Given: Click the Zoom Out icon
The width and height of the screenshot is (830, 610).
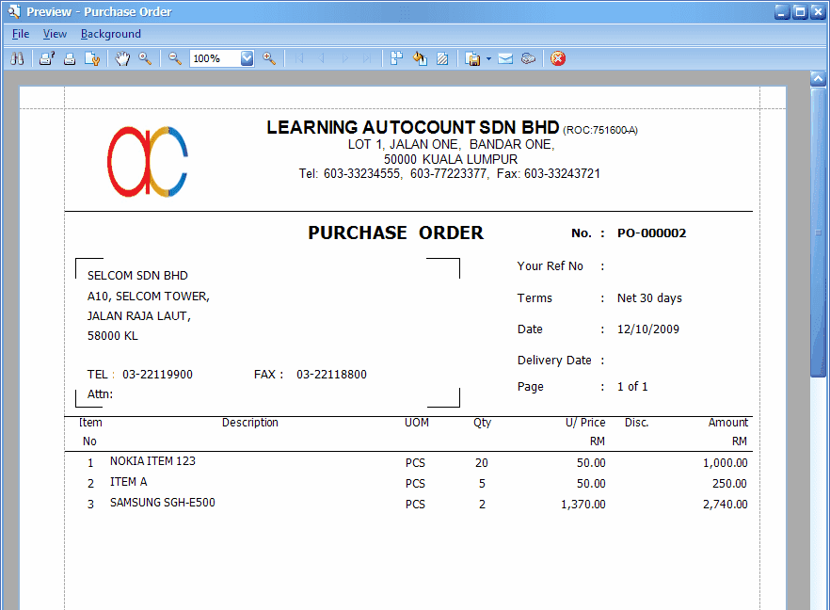Looking at the screenshot, I should (175, 58).
